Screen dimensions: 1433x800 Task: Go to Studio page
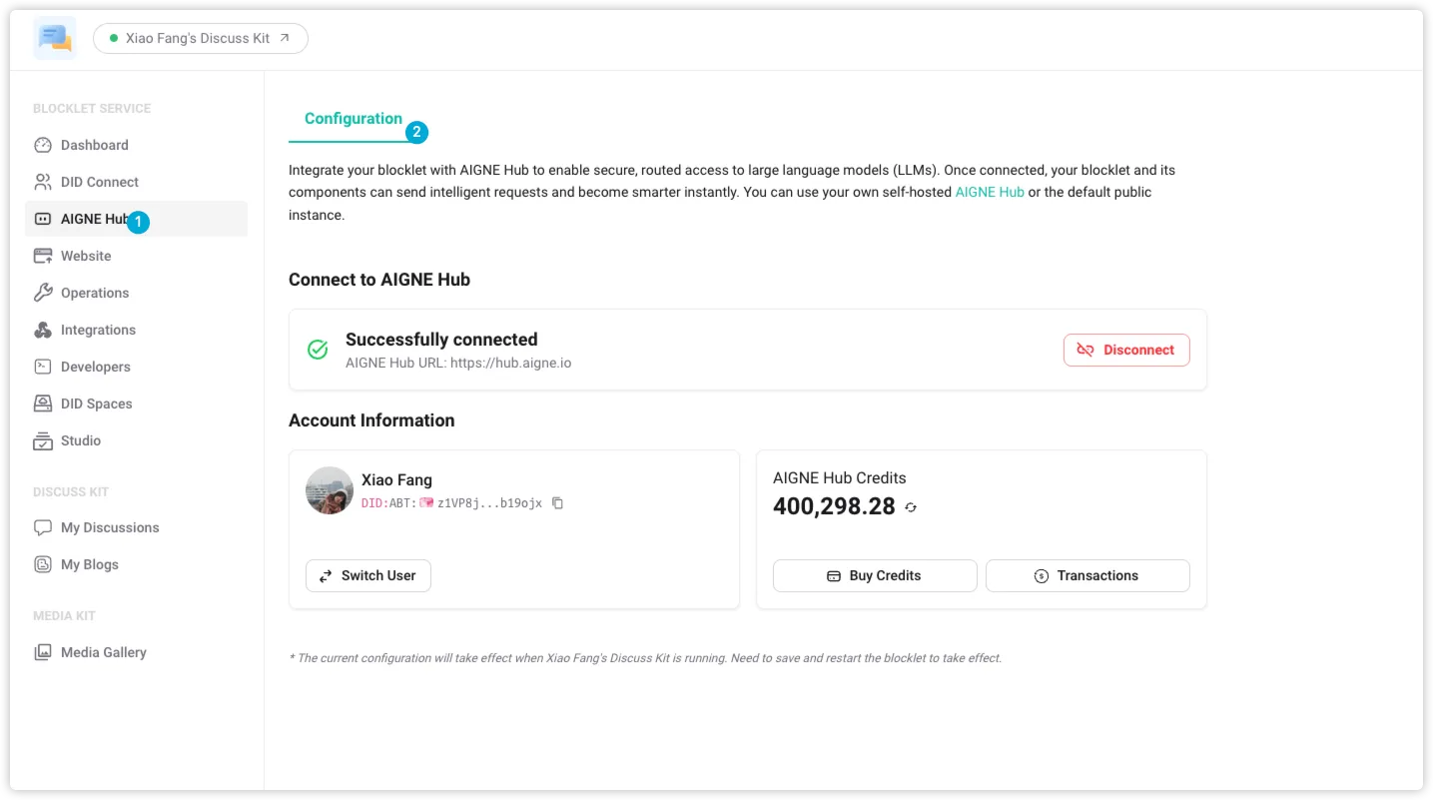(136, 440)
